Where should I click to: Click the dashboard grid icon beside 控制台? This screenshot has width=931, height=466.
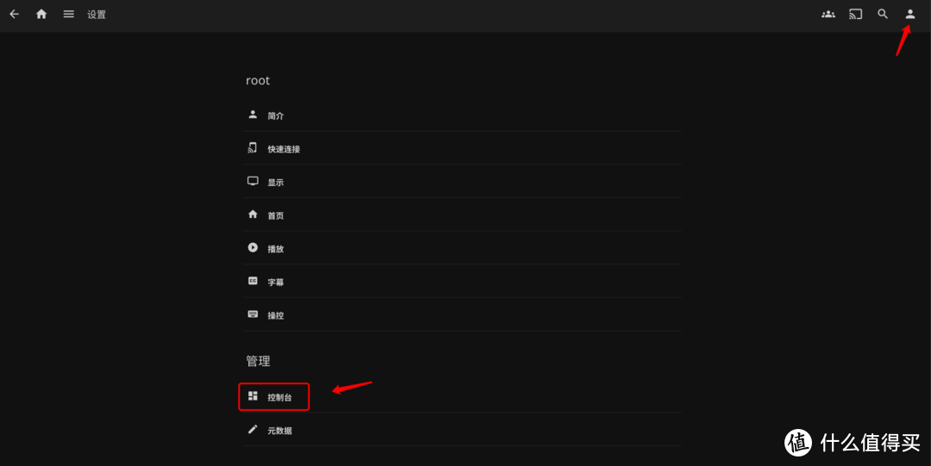click(x=253, y=396)
